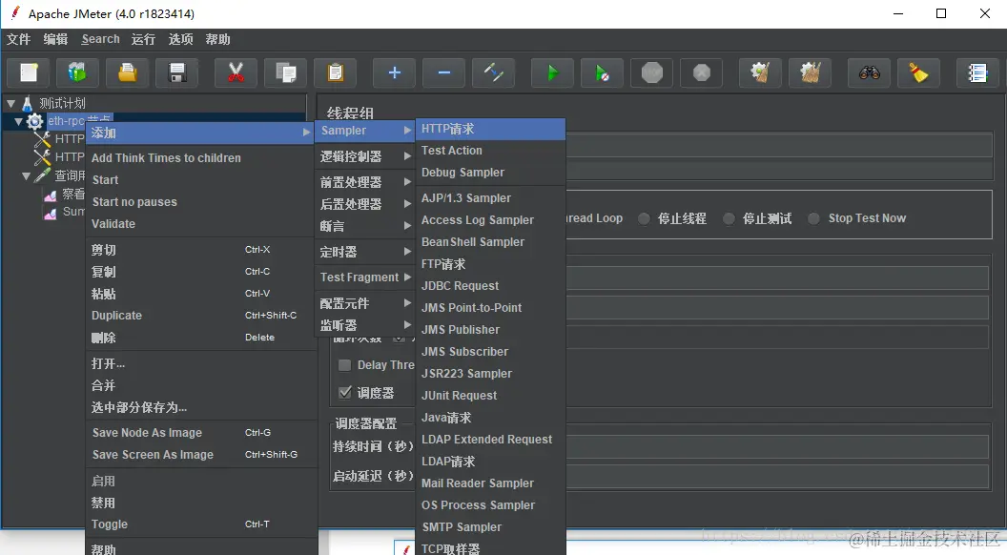The image size is (1007, 555).
Task: Expand the 后置处理器 submenu
Action: (365, 204)
